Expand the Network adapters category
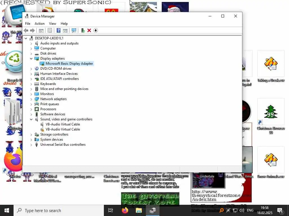This screenshot has width=289, height=216. point(31,99)
